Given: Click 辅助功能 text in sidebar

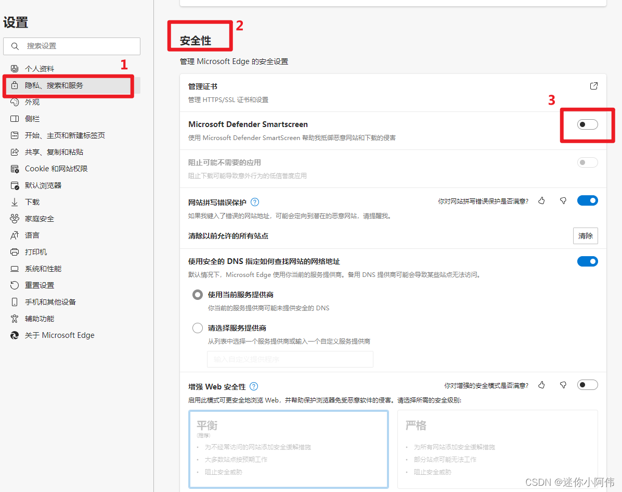Looking at the screenshot, I should pos(40,319).
